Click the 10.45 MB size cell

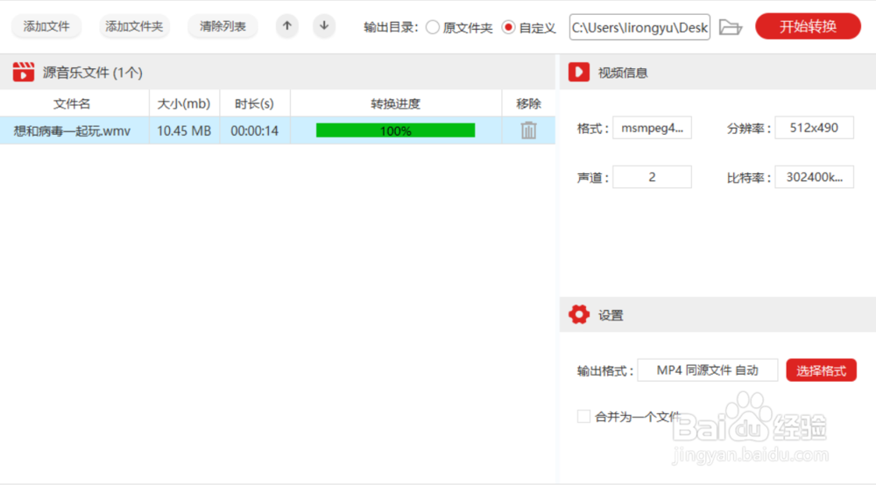tap(184, 130)
